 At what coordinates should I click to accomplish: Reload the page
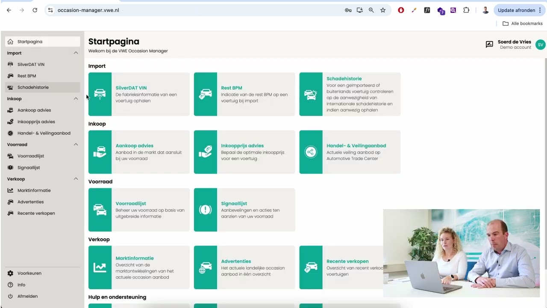click(x=35, y=10)
